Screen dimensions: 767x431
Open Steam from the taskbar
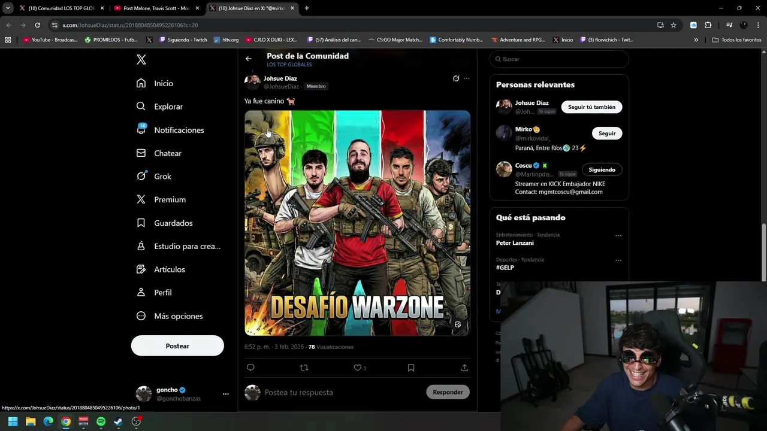(119, 421)
